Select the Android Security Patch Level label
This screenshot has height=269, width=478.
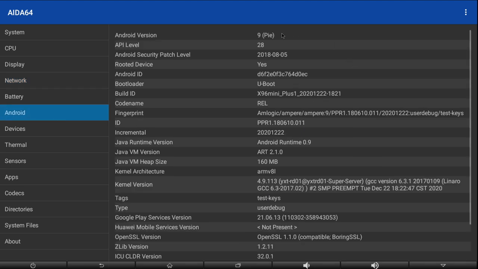click(x=153, y=55)
